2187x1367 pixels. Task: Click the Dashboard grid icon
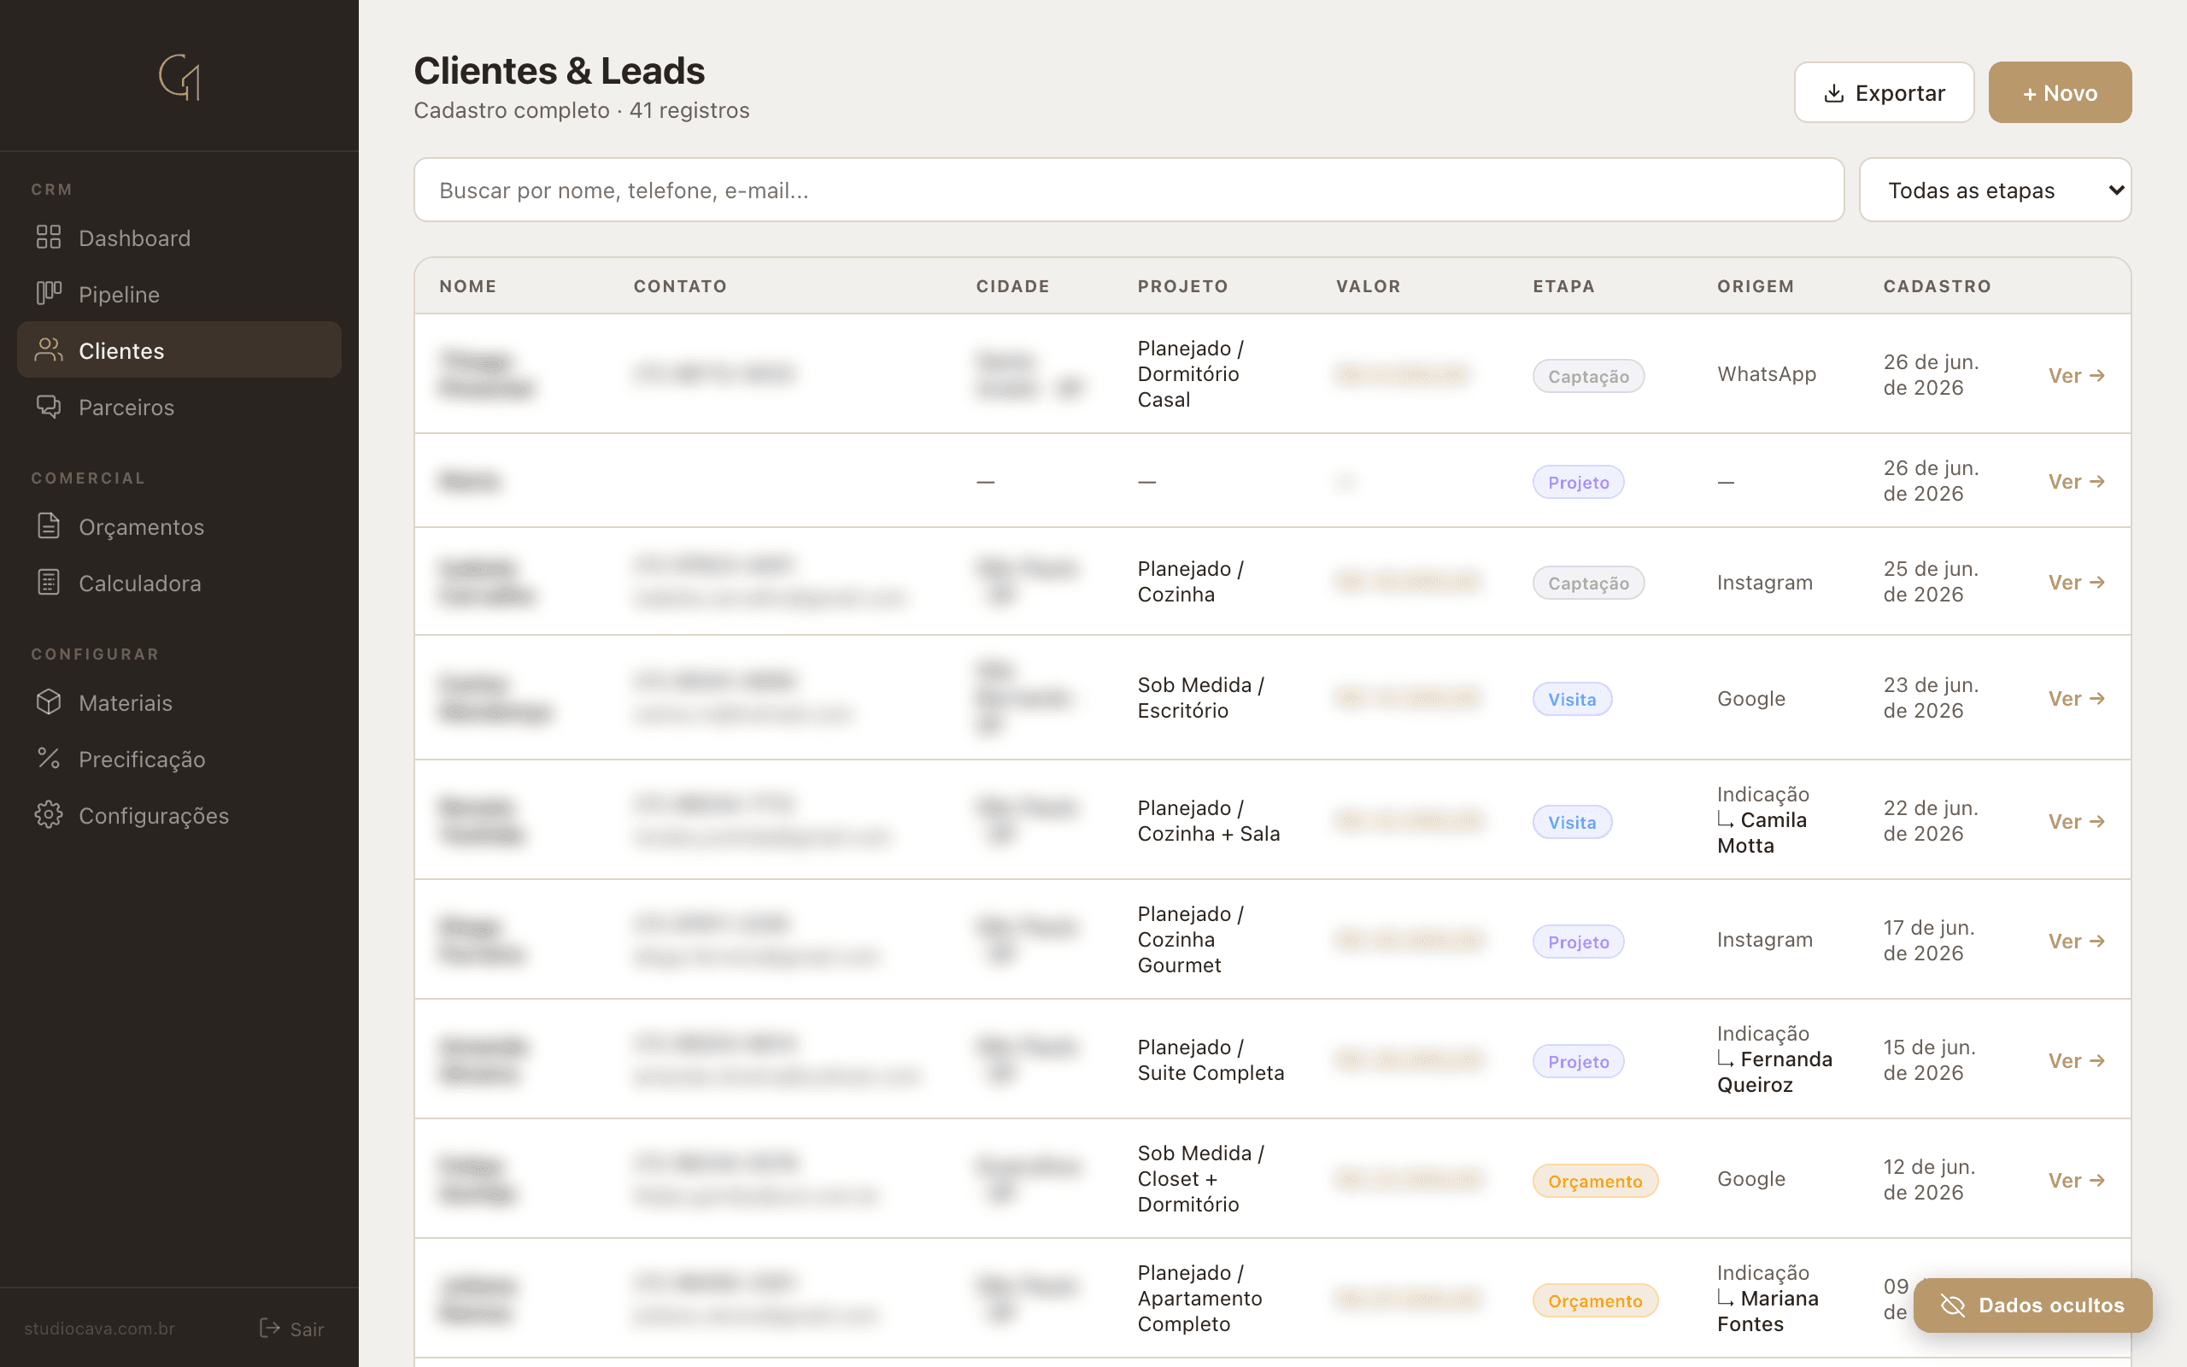(48, 237)
